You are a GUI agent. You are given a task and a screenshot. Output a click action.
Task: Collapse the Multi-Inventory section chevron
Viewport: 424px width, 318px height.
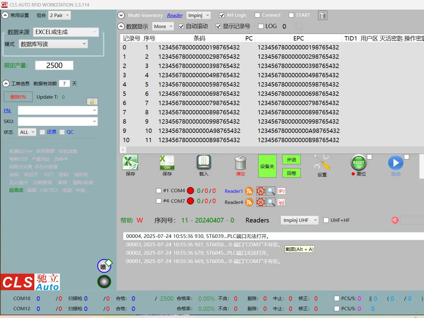pyautogui.click(x=121, y=15)
